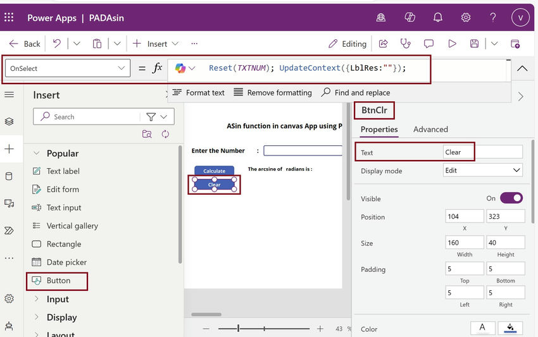Screen dimensions: 538x337
Task: Click the get more components icon
Action: click(x=147, y=134)
